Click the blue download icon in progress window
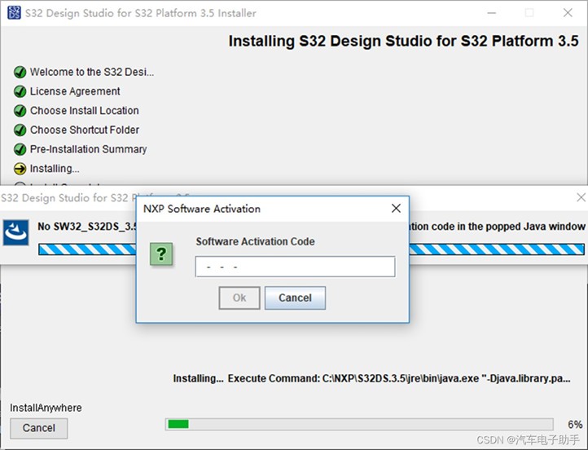Screen dimensions: 588x450 [15, 231]
